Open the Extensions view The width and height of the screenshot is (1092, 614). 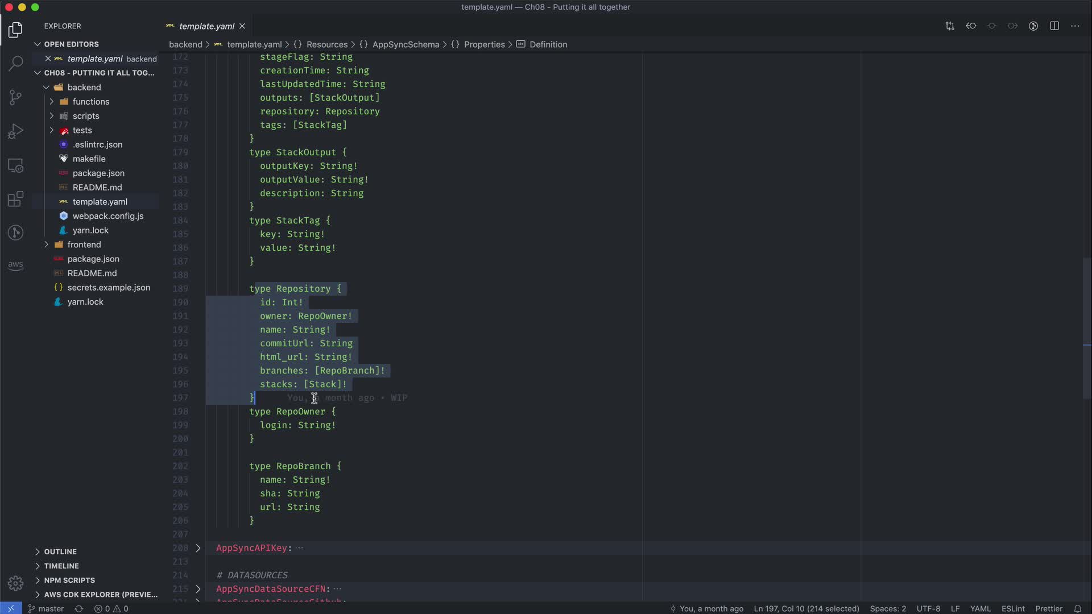click(x=15, y=199)
